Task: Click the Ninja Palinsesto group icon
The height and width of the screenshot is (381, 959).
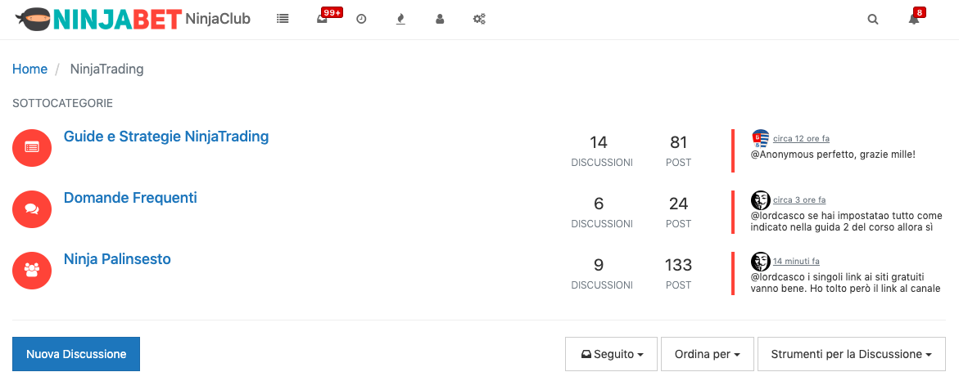Action: click(32, 270)
